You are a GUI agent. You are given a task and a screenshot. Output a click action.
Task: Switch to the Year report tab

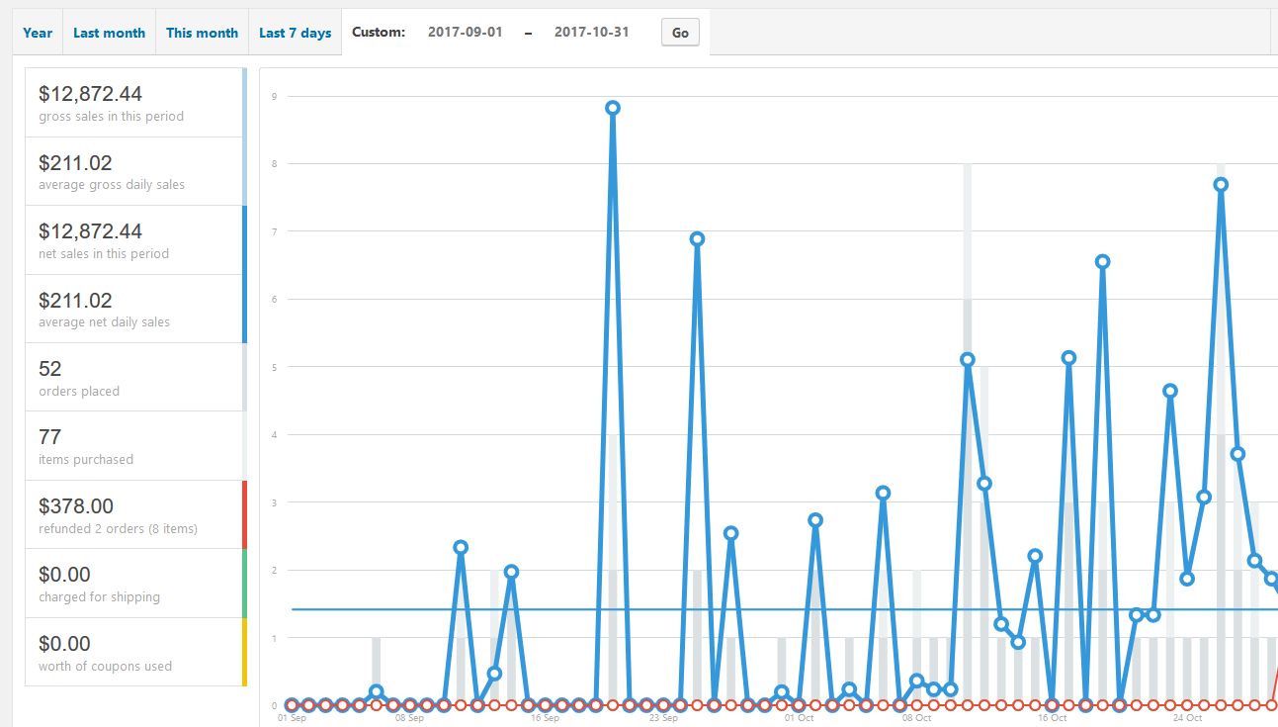point(36,32)
